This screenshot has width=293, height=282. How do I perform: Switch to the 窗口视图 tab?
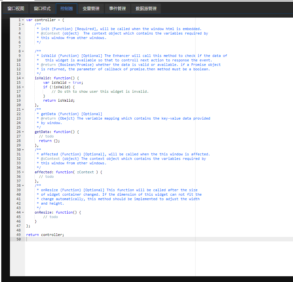(x=16, y=9)
